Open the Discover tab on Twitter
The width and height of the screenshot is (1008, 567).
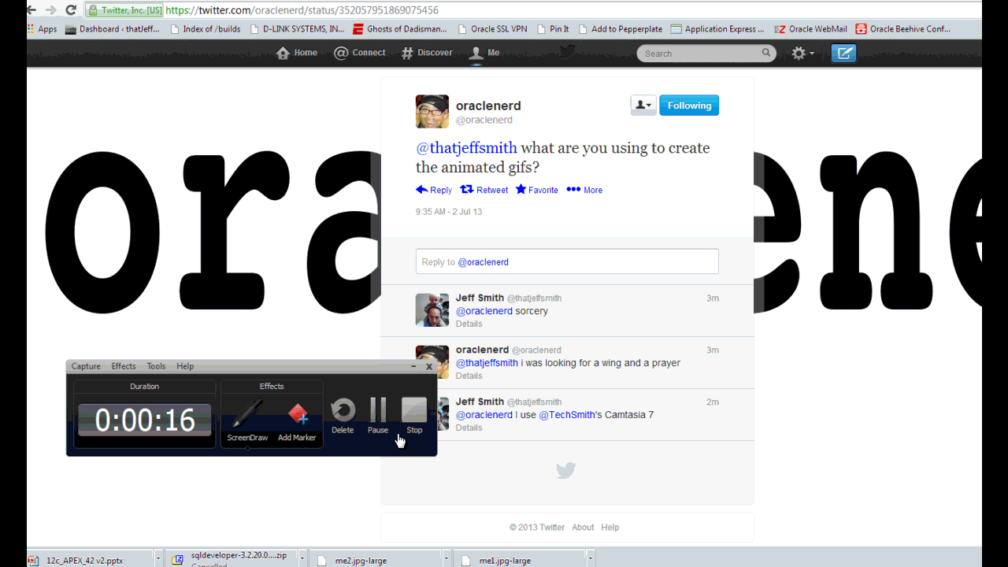click(x=427, y=53)
